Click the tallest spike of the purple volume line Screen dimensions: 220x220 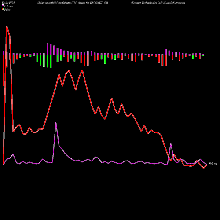click(56, 123)
